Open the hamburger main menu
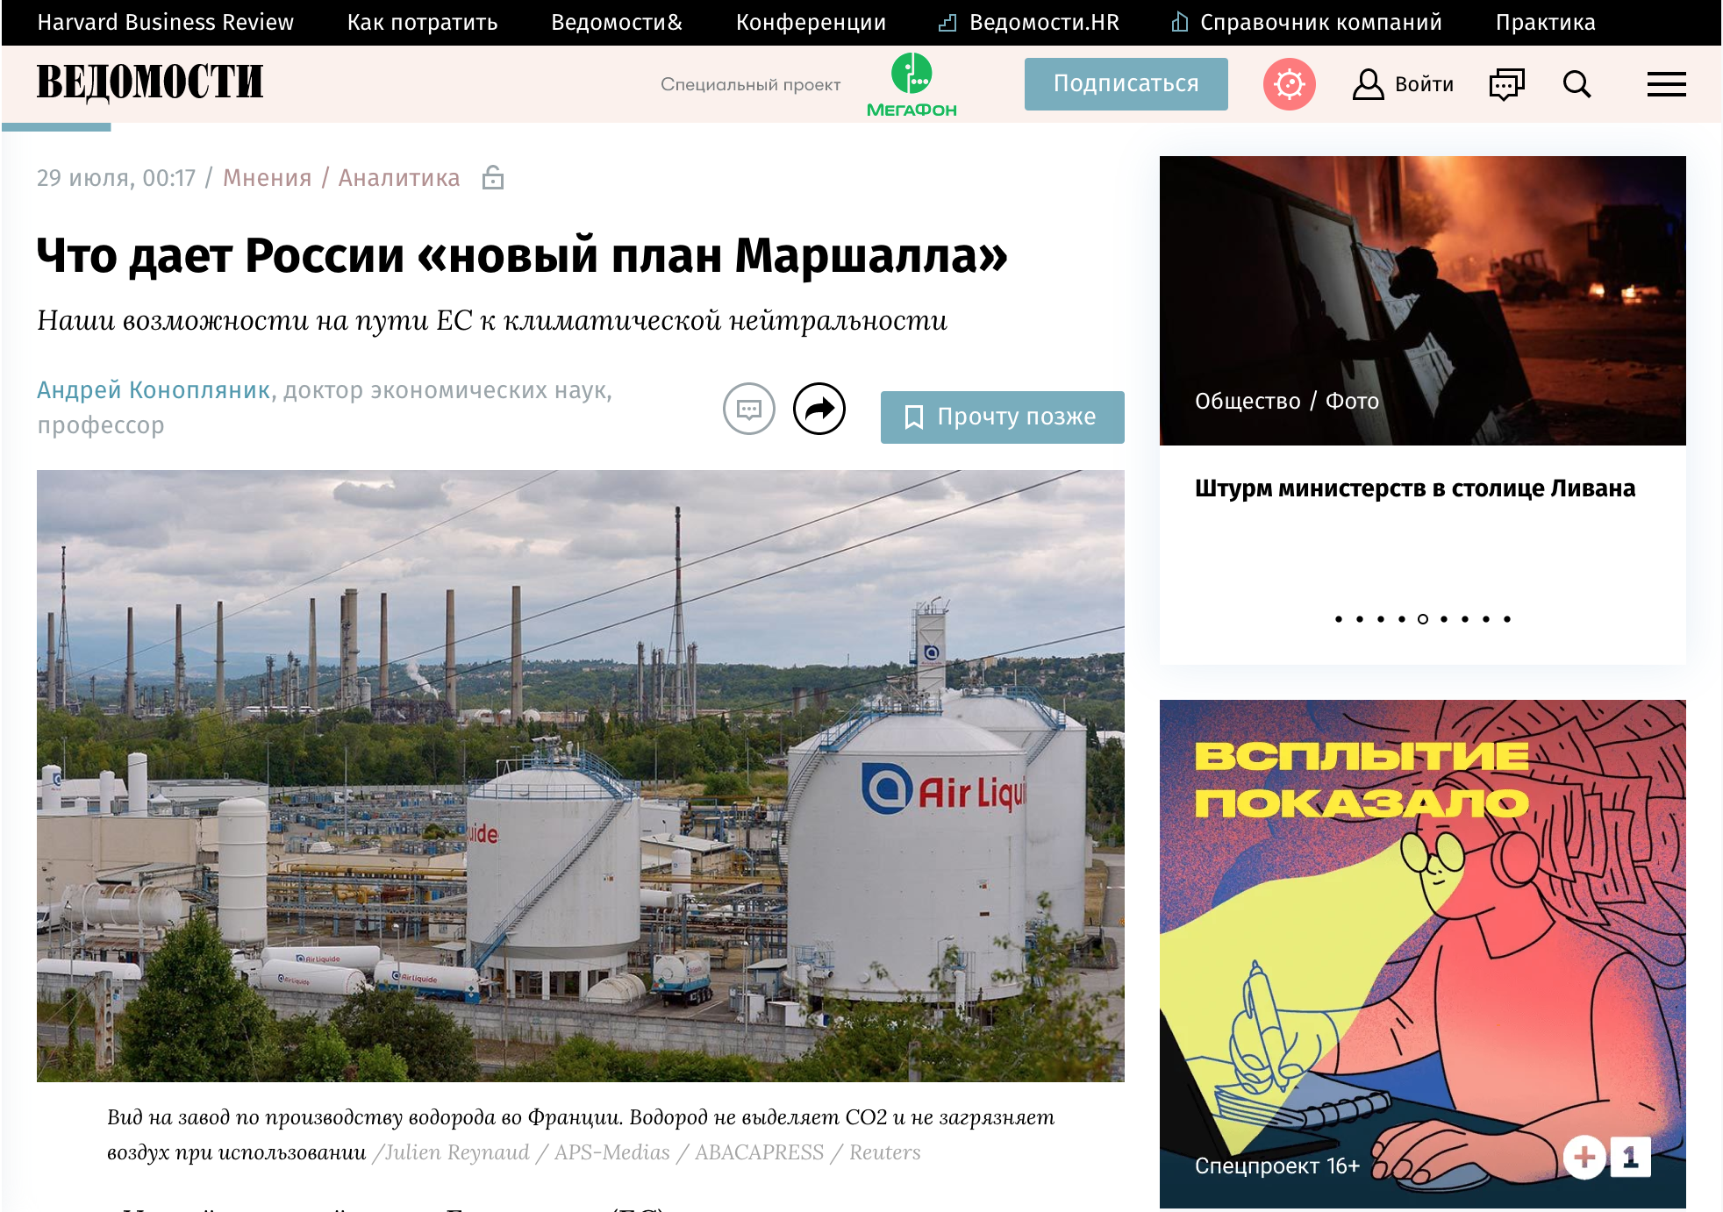Image resolution: width=1723 pixels, height=1212 pixels. pyautogui.click(x=1666, y=84)
